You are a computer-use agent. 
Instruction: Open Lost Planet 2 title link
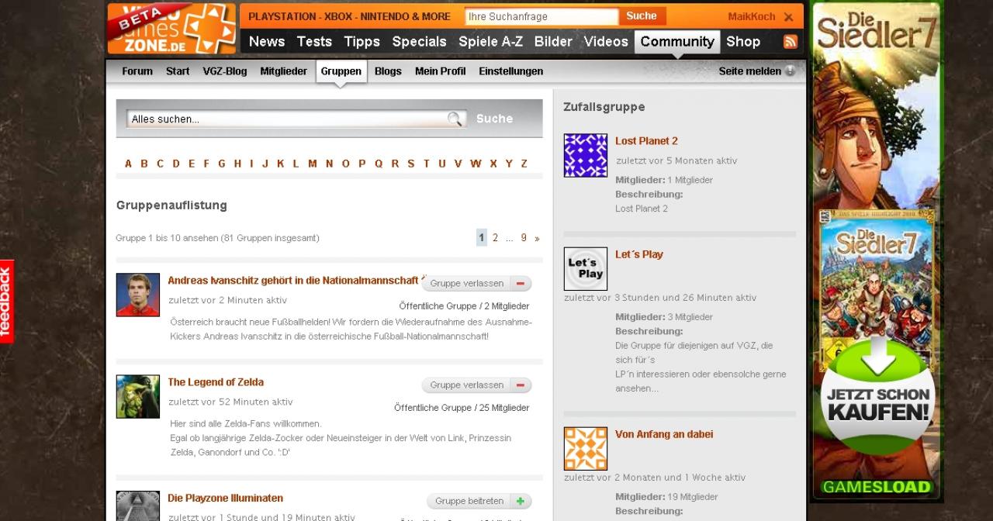646,141
